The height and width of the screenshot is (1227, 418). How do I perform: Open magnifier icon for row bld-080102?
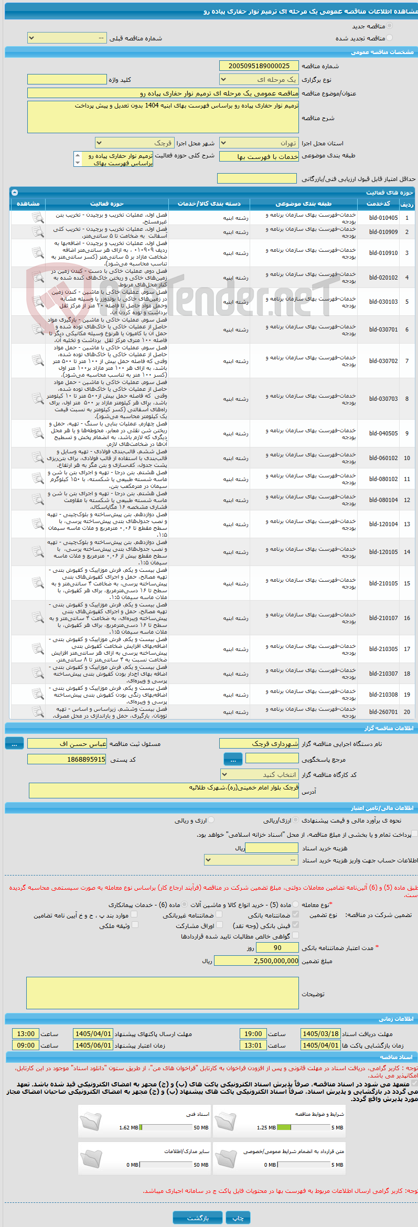click(x=38, y=479)
